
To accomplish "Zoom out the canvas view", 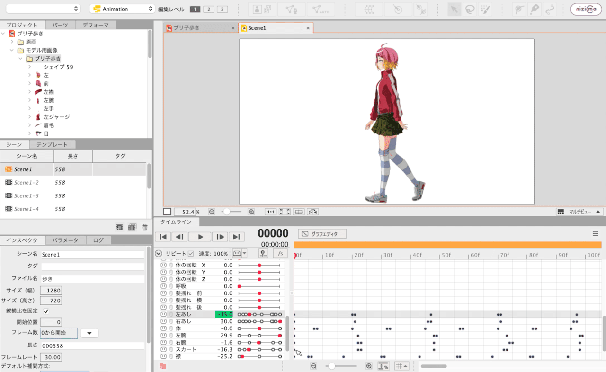I will [212, 212].
